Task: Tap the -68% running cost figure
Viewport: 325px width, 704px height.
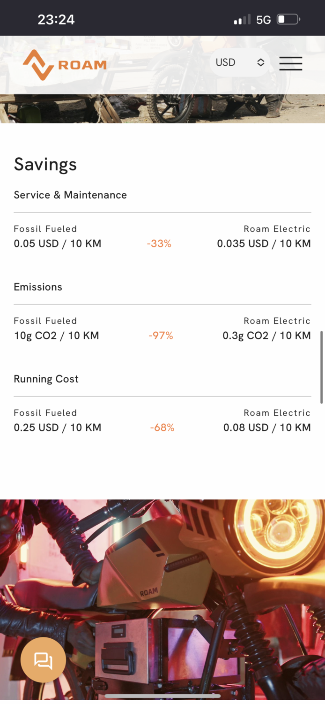Action: (162, 428)
